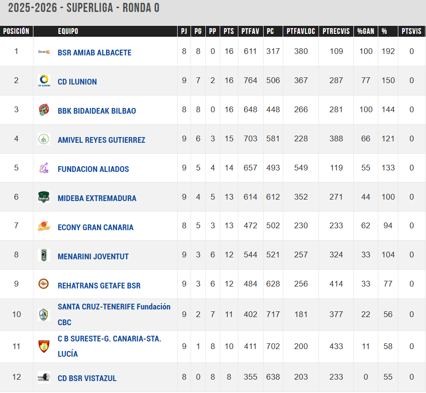Click the BSR Amiab Albacete team logo

tap(44, 52)
